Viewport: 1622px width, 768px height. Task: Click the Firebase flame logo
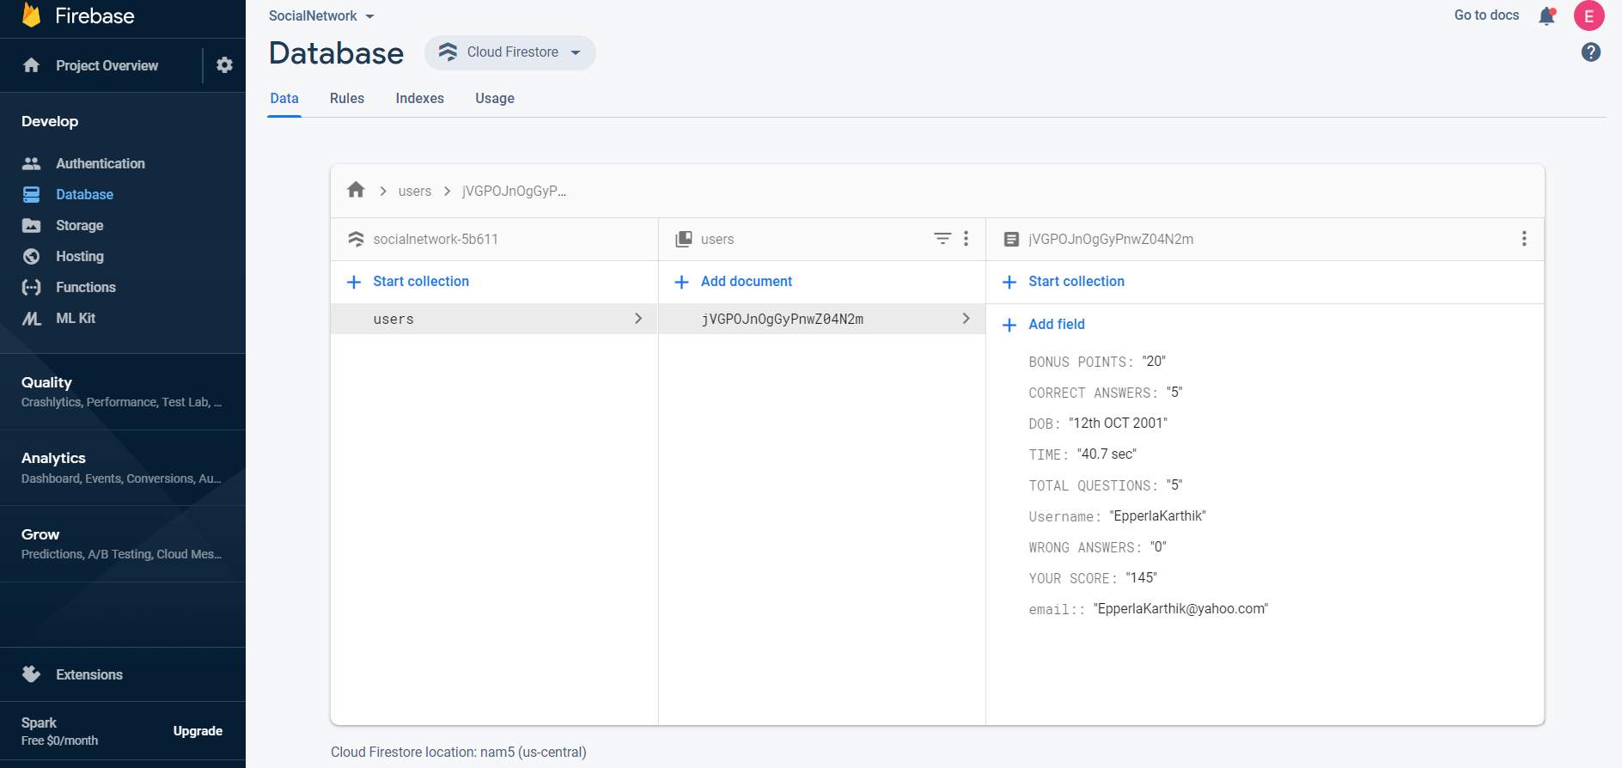tap(32, 15)
